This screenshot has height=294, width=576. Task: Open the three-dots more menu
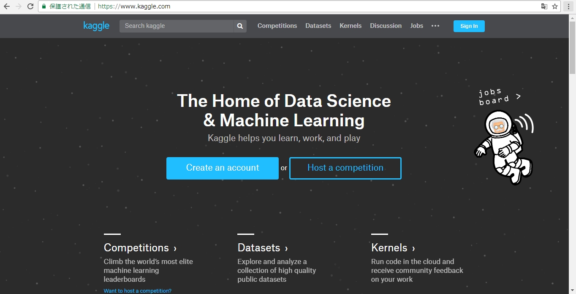coord(435,26)
